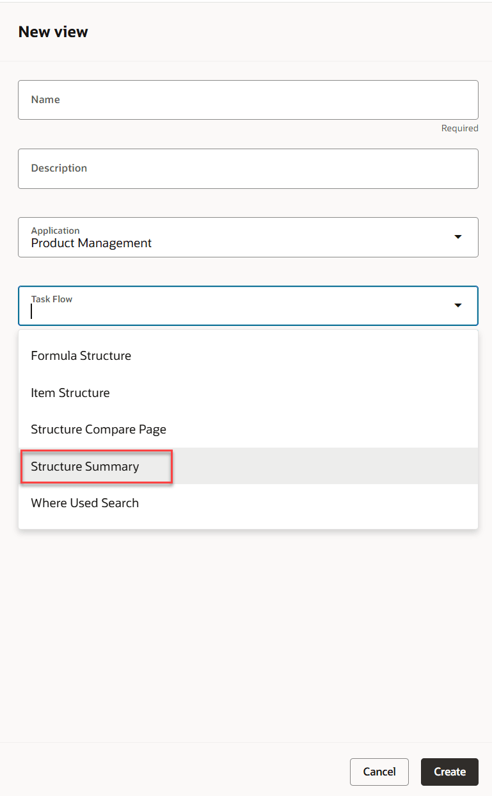Cancel the new view creation
The width and height of the screenshot is (492, 796).
(379, 772)
